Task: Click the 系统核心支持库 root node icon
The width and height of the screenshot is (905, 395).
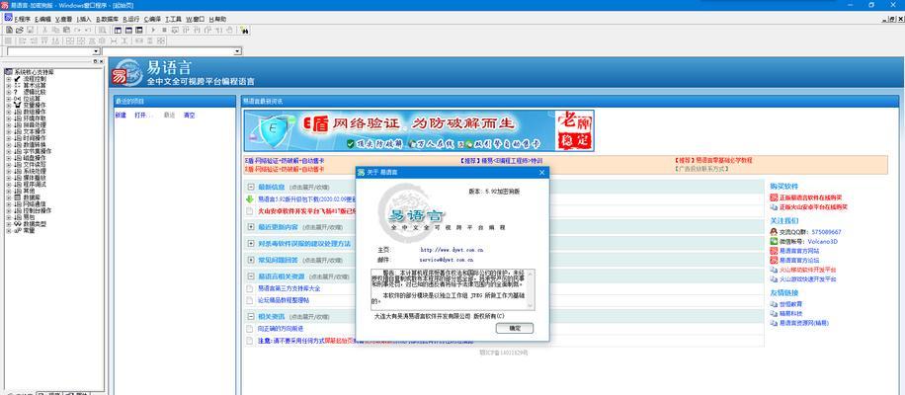Action: 9,72
